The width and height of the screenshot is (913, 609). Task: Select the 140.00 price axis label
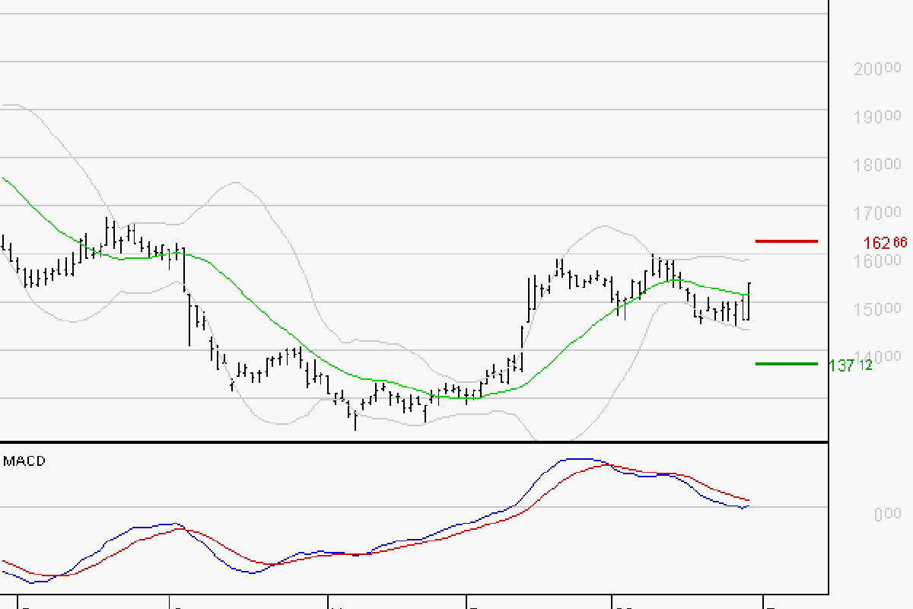click(876, 357)
